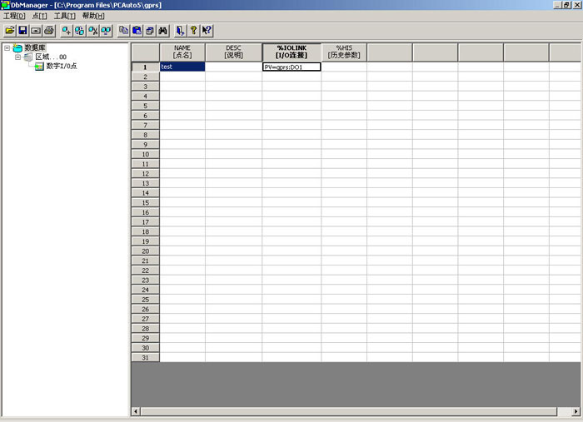Click the Print icon in toolbar
Image resolution: width=583 pixels, height=422 pixels.
pos(48,30)
